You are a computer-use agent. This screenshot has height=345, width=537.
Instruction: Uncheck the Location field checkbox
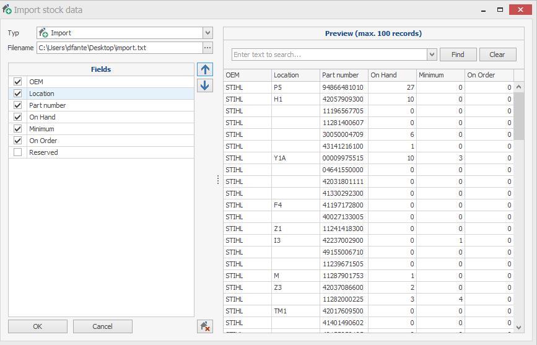tap(17, 94)
